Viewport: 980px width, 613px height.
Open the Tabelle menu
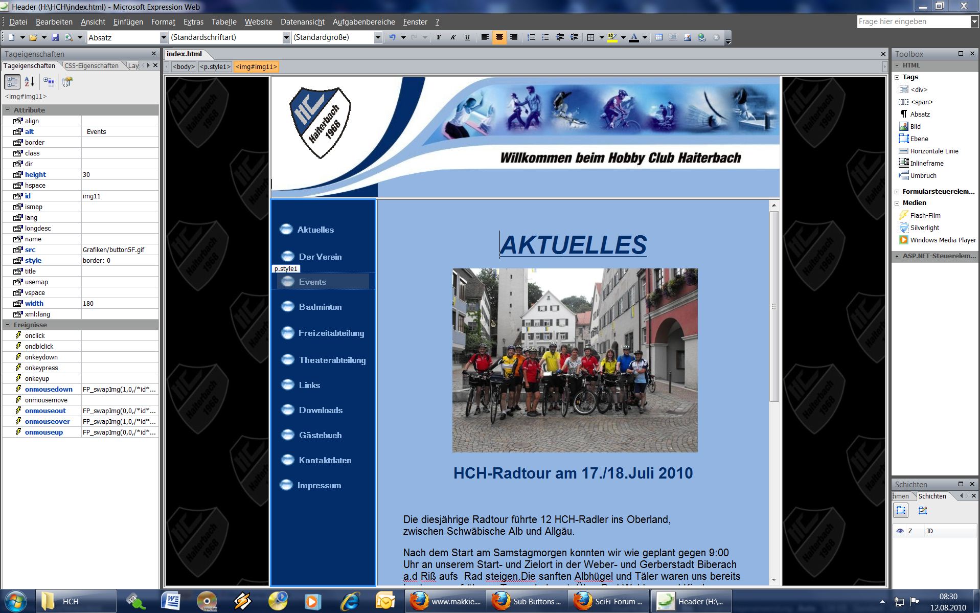tap(224, 22)
